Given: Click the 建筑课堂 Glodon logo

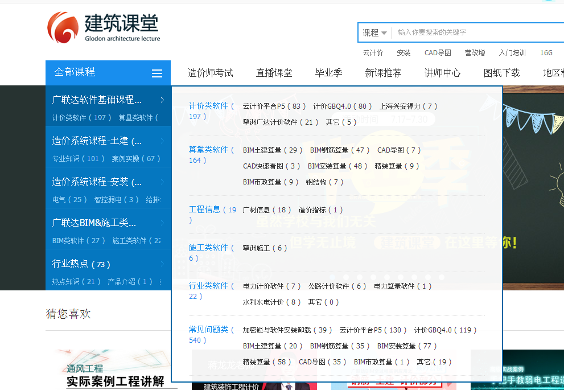Looking at the screenshot, I should coord(104,28).
